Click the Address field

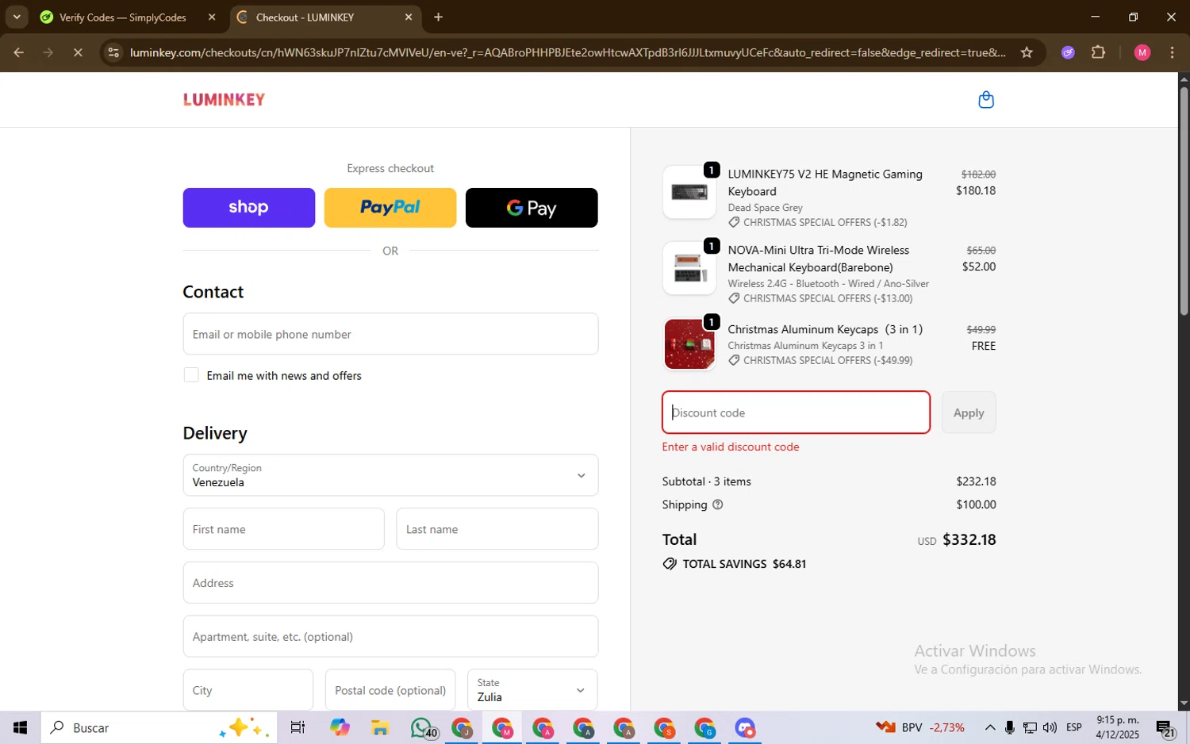tap(390, 583)
